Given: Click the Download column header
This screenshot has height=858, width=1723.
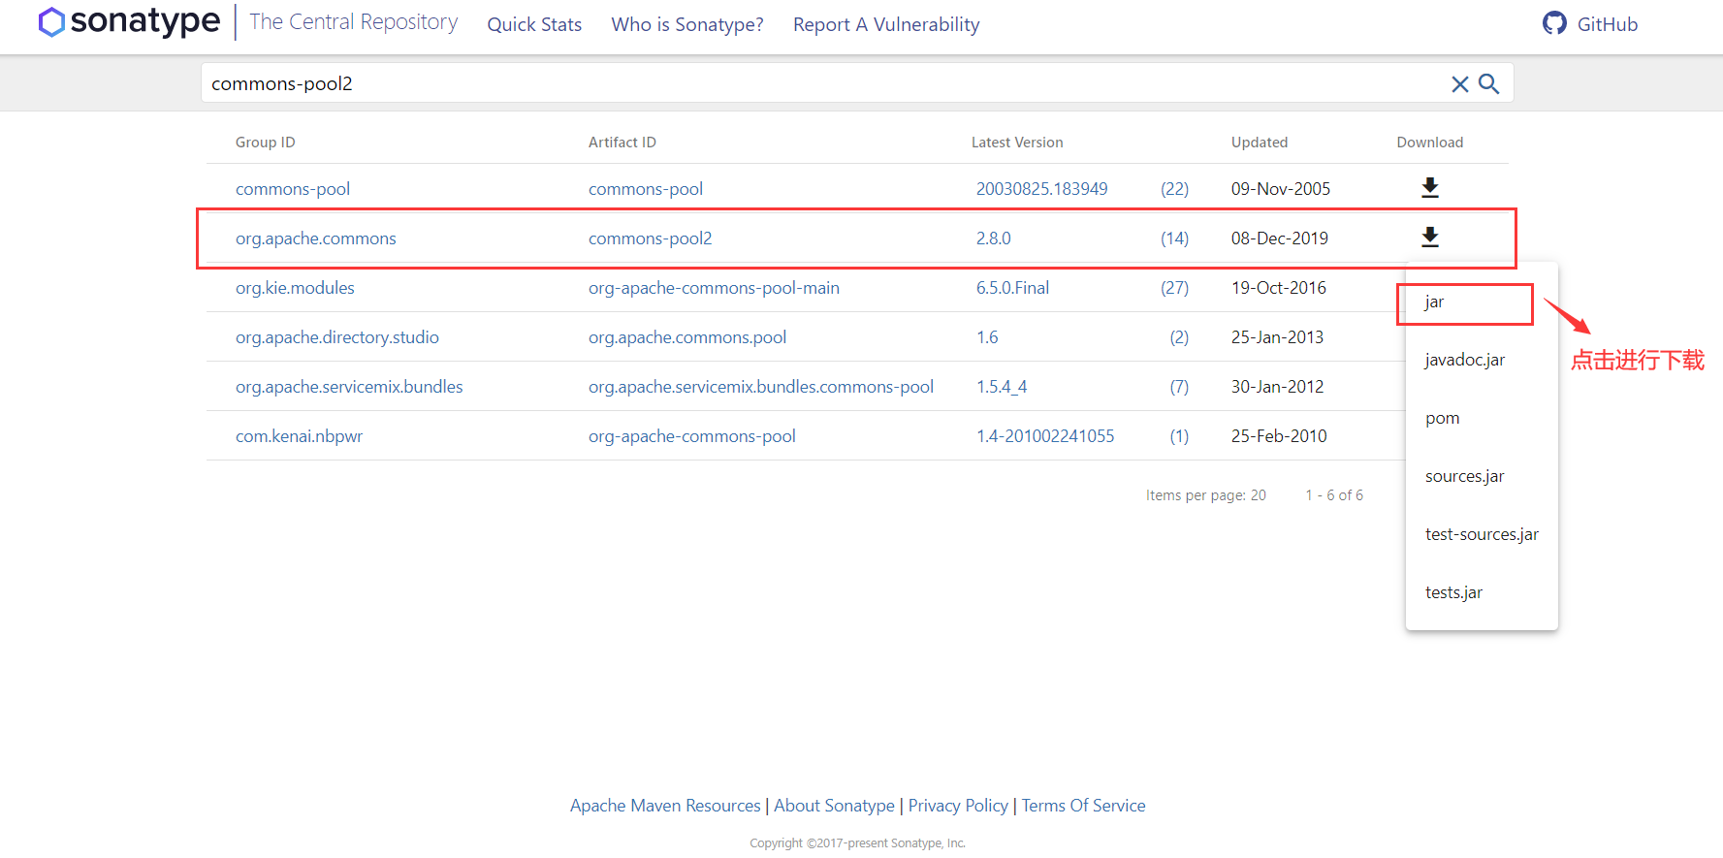Looking at the screenshot, I should [x=1430, y=143].
